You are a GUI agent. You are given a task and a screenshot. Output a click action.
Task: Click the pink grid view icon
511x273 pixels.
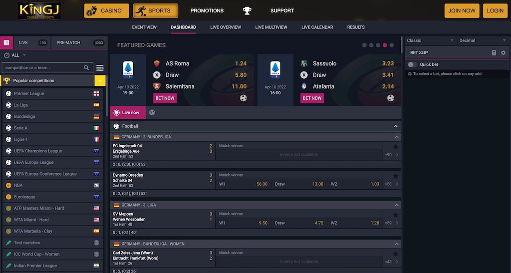pos(6,43)
